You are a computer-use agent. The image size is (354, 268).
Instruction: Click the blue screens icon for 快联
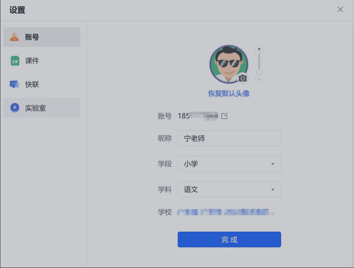pos(15,84)
